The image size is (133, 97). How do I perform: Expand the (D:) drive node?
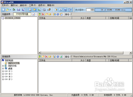click(3, 74)
